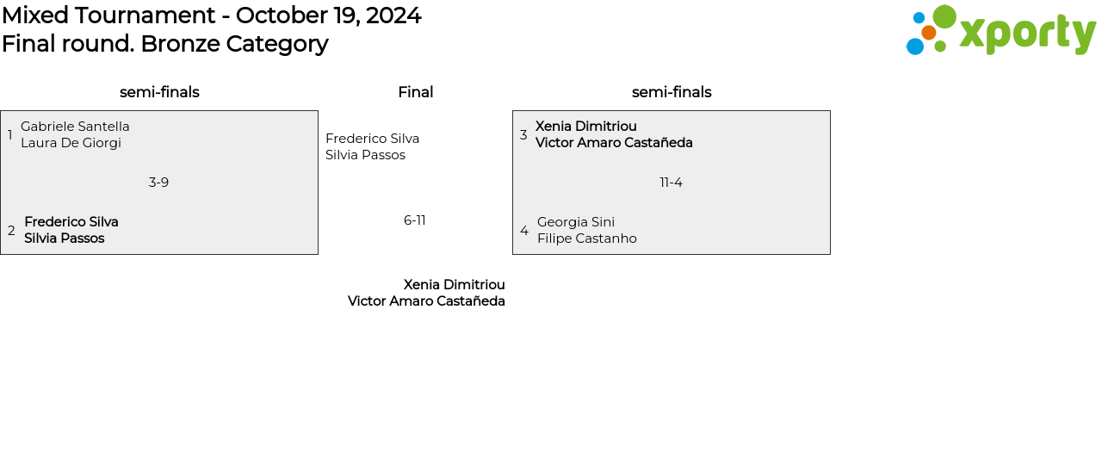Click Filipe Castanho's name

point(587,239)
